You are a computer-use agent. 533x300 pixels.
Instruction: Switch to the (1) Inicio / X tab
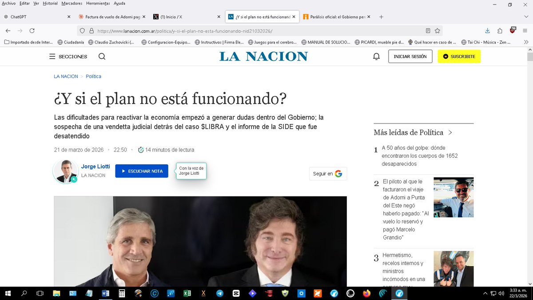tap(186, 17)
